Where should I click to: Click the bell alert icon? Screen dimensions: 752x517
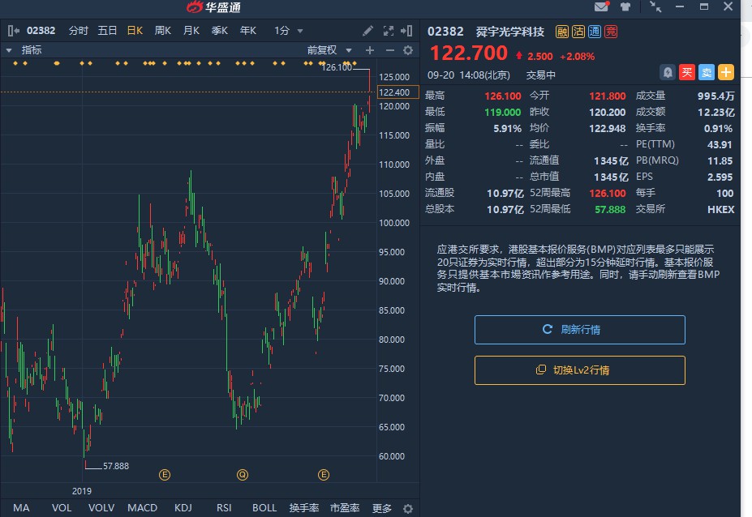point(667,72)
